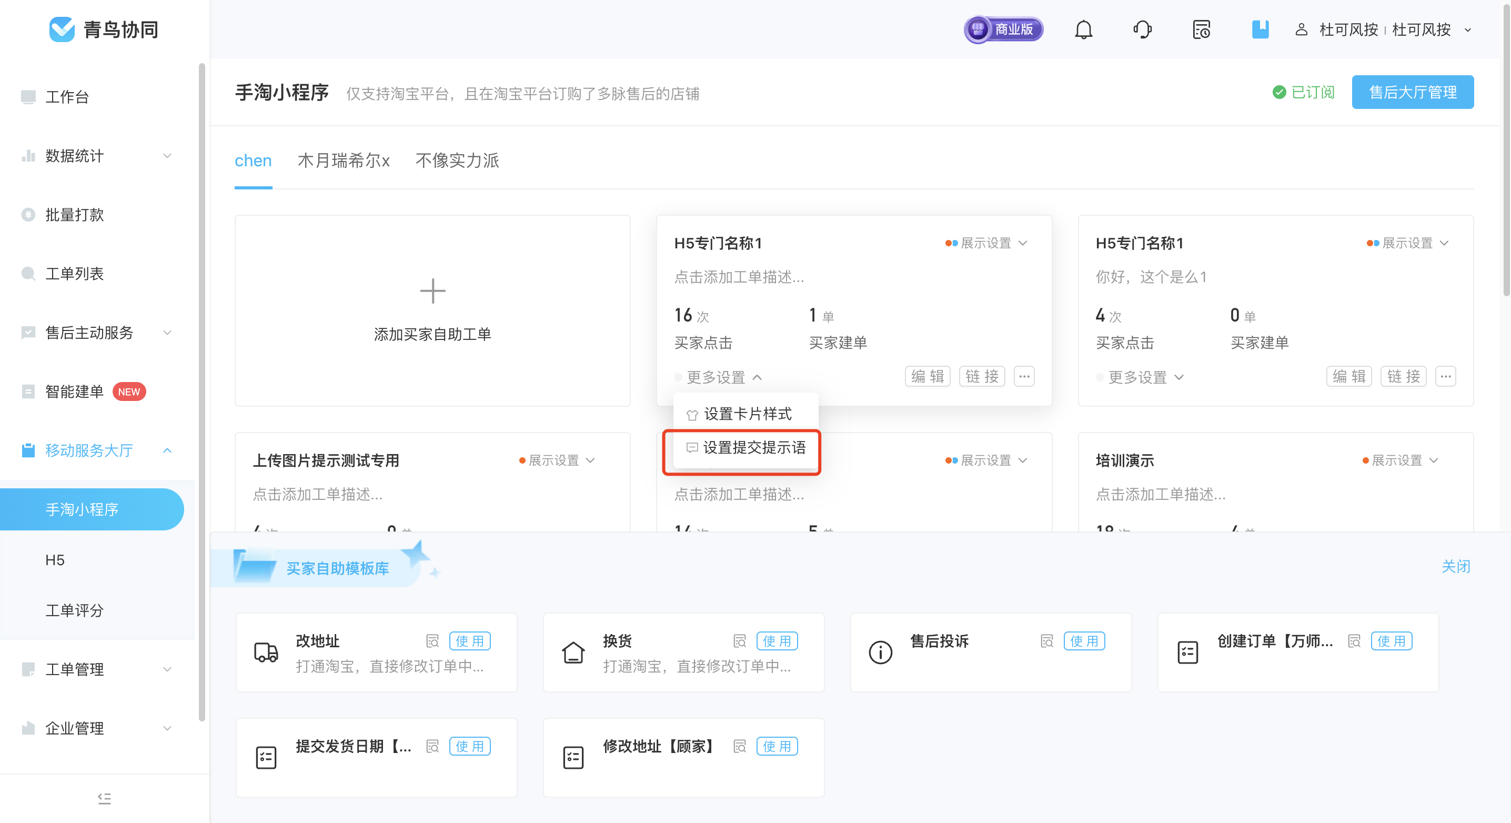Preview the 换货 template icon
This screenshot has width=1511, height=823.
(x=740, y=641)
